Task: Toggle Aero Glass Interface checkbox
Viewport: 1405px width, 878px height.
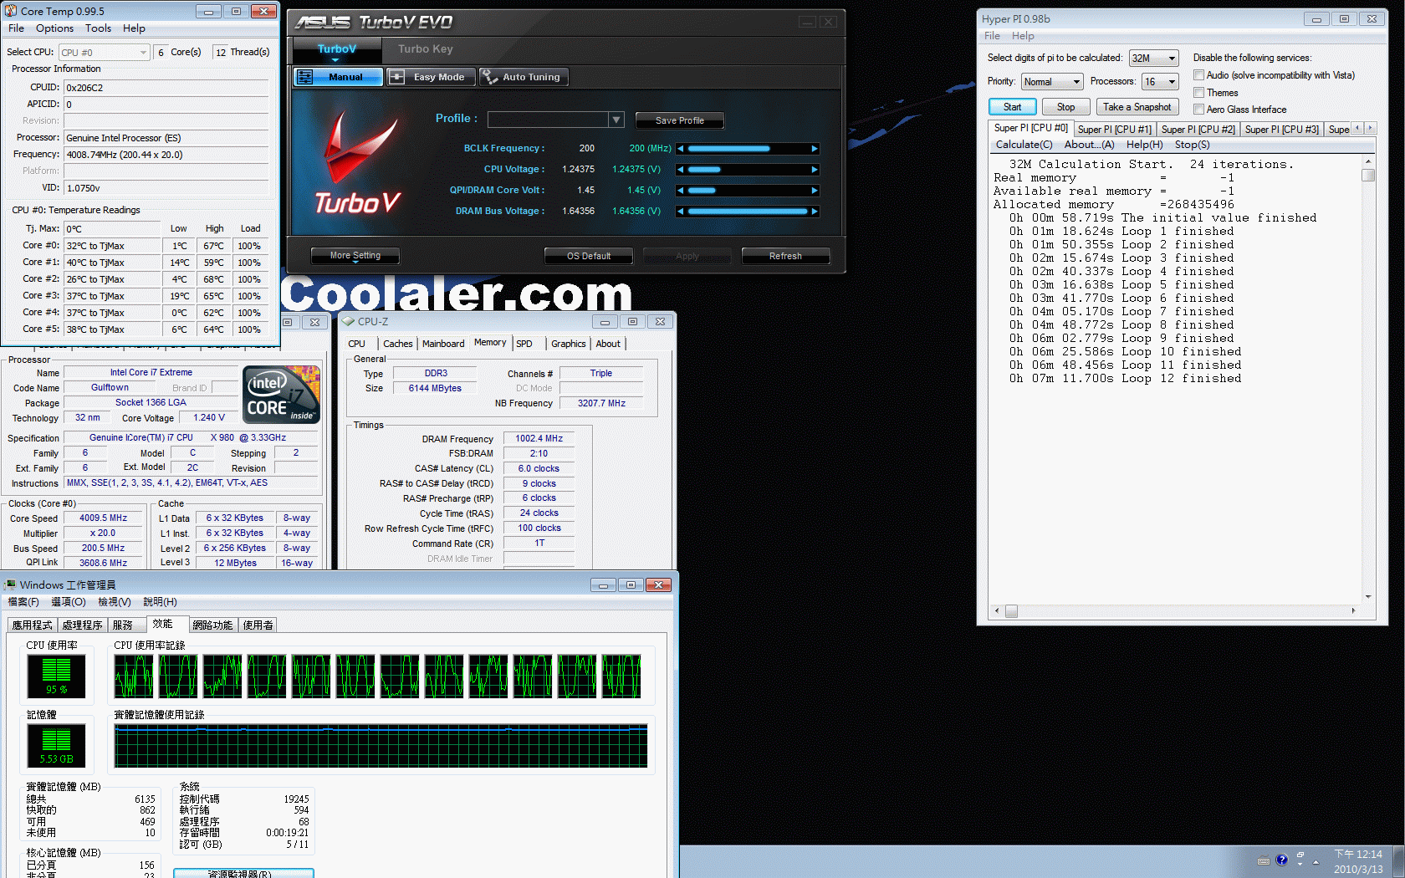Action: click(1198, 110)
